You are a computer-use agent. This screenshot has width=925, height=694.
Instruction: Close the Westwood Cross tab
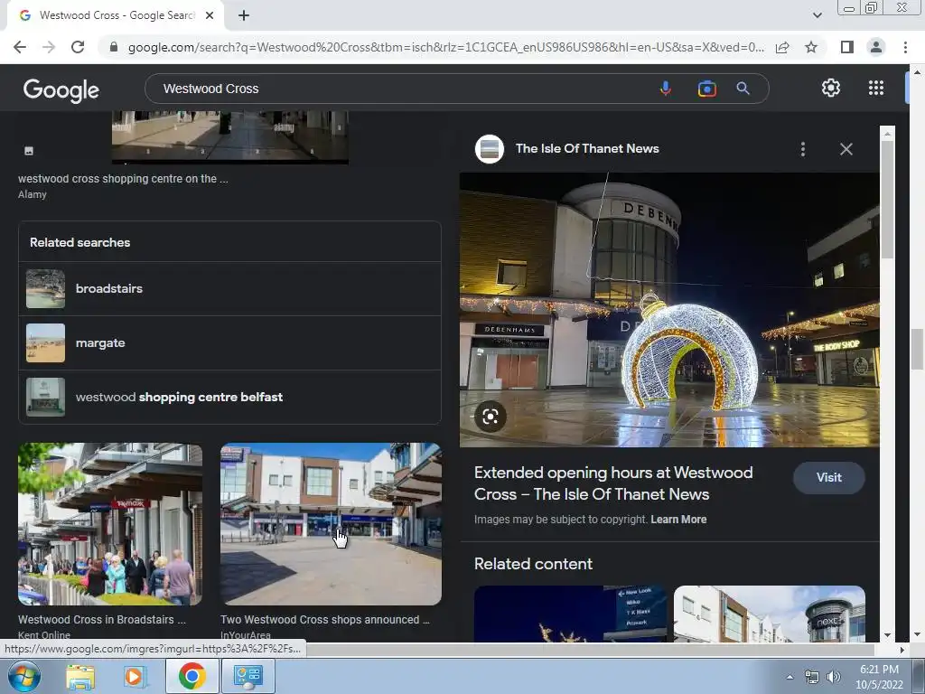click(210, 15)
